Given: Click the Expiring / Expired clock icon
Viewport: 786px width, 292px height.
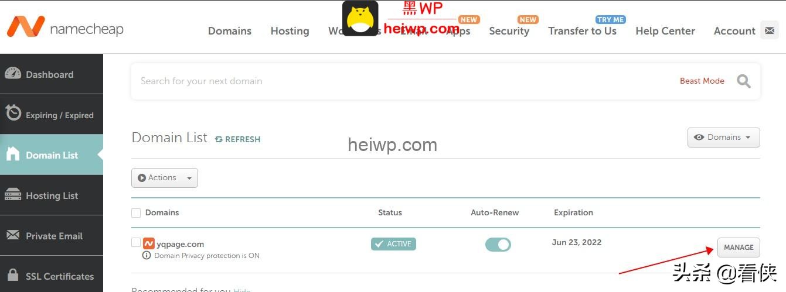Looking at the screenshot, I should pyautogui.click(x=13, y=113).
